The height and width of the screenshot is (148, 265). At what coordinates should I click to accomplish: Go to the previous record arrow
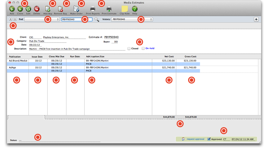click(x=11, y=19)
